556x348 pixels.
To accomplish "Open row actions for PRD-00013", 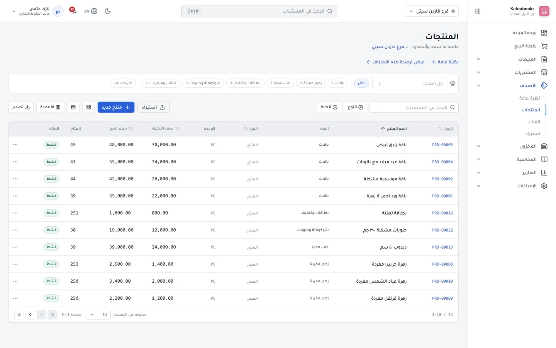I will point(15,247).
